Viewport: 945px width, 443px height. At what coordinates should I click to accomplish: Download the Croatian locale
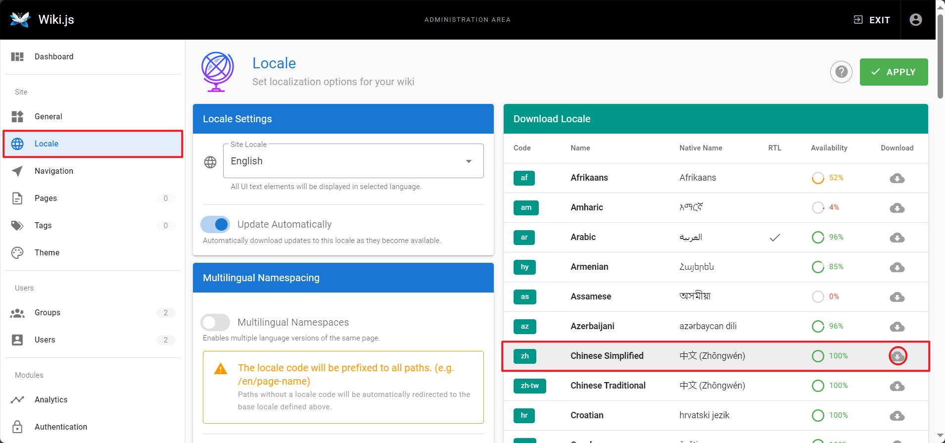[x=897, y=416]
